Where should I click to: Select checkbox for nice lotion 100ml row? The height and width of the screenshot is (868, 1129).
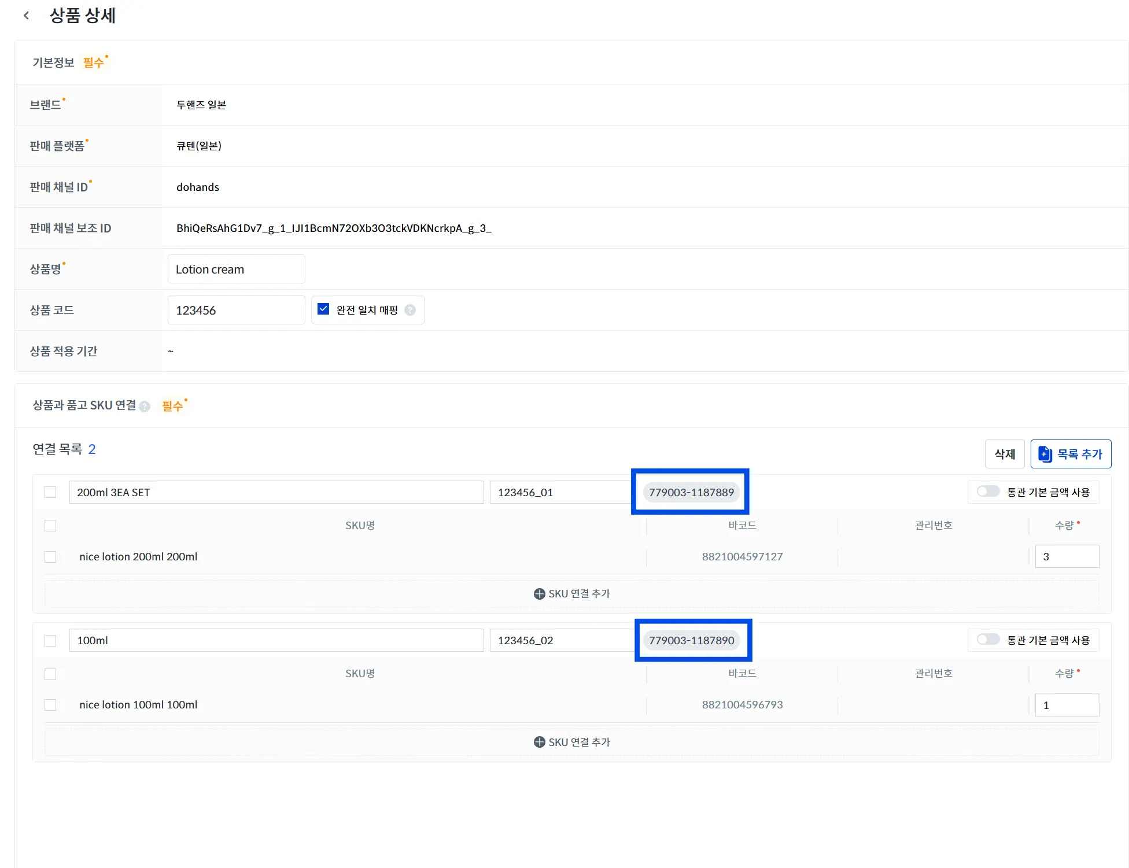pos(50,705)
